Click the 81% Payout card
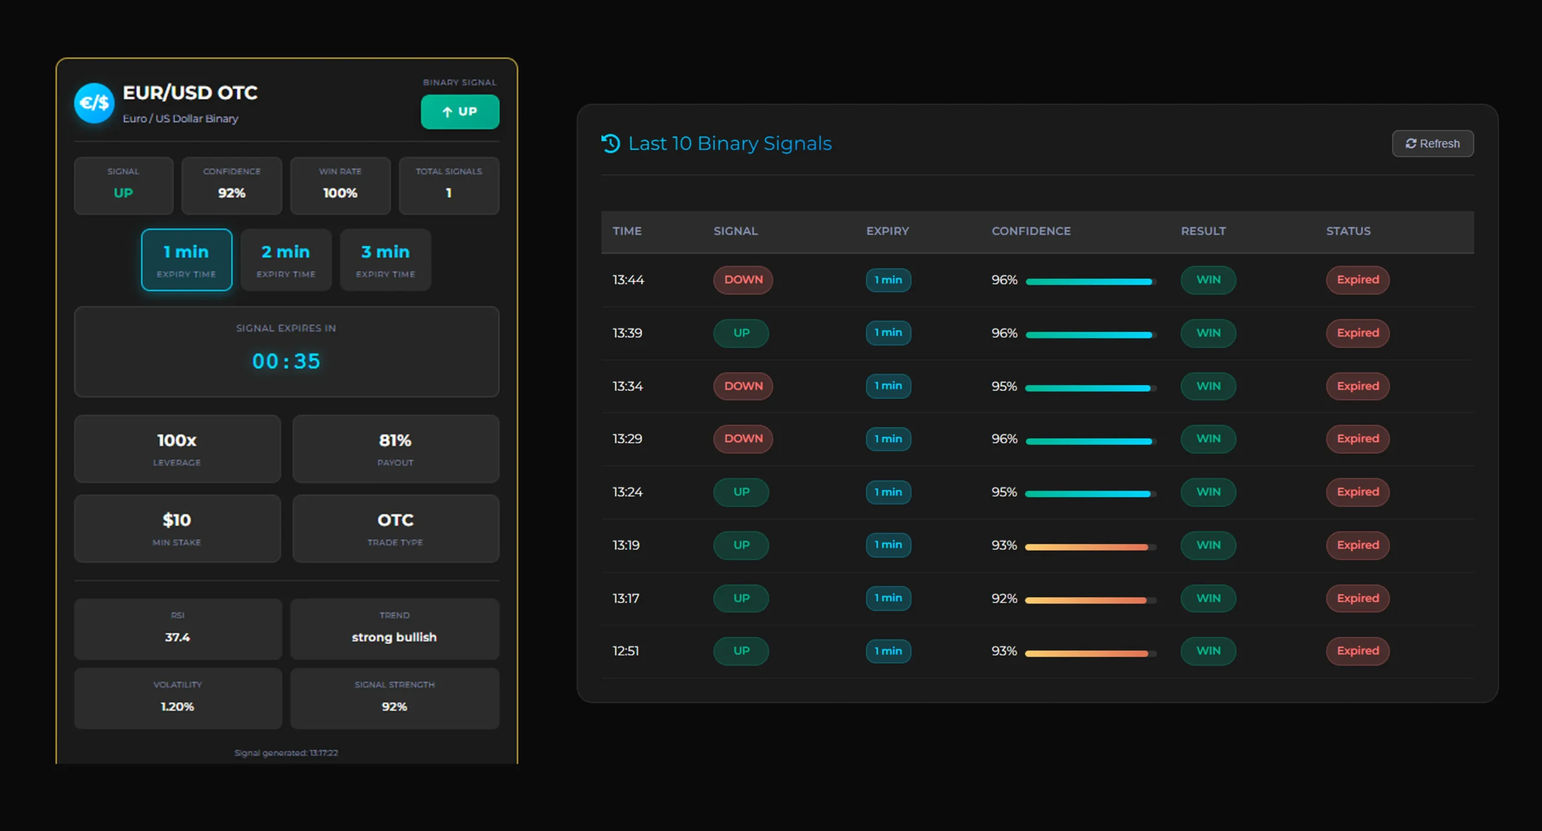Image resolution: width=1542 pixels, height=831 pixels. tap(395, 449)
